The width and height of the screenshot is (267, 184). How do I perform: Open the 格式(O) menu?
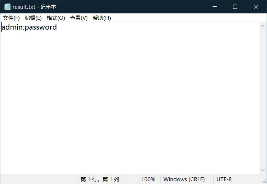tap(56, 18)
